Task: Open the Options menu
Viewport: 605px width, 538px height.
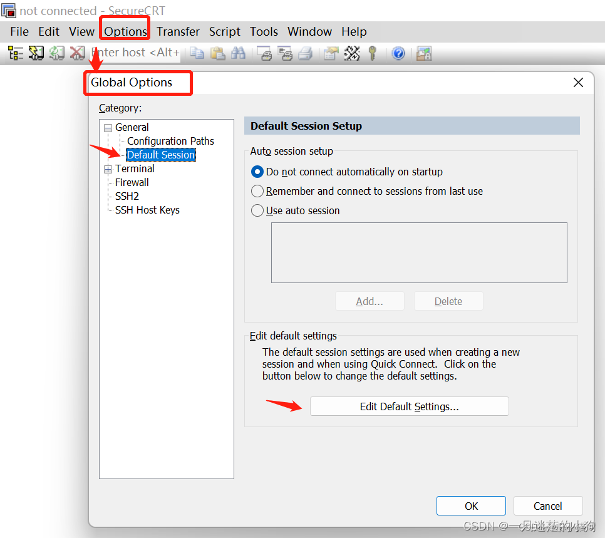Action: pos(125,31)
